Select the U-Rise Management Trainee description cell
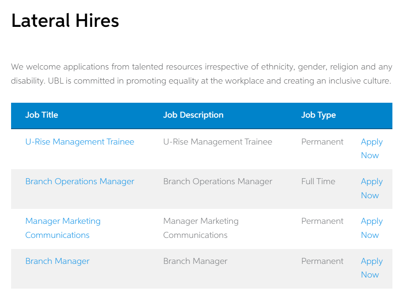The width and height of the screenshot is (412, 295). click(218, 142)
